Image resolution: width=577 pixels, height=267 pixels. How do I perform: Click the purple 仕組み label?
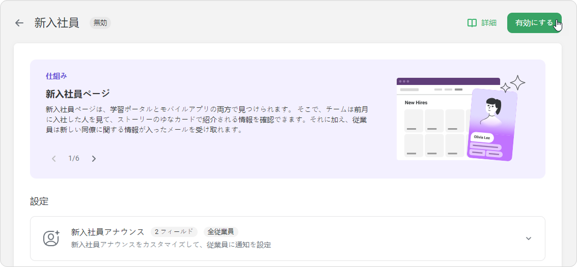[x=57, y=76]
